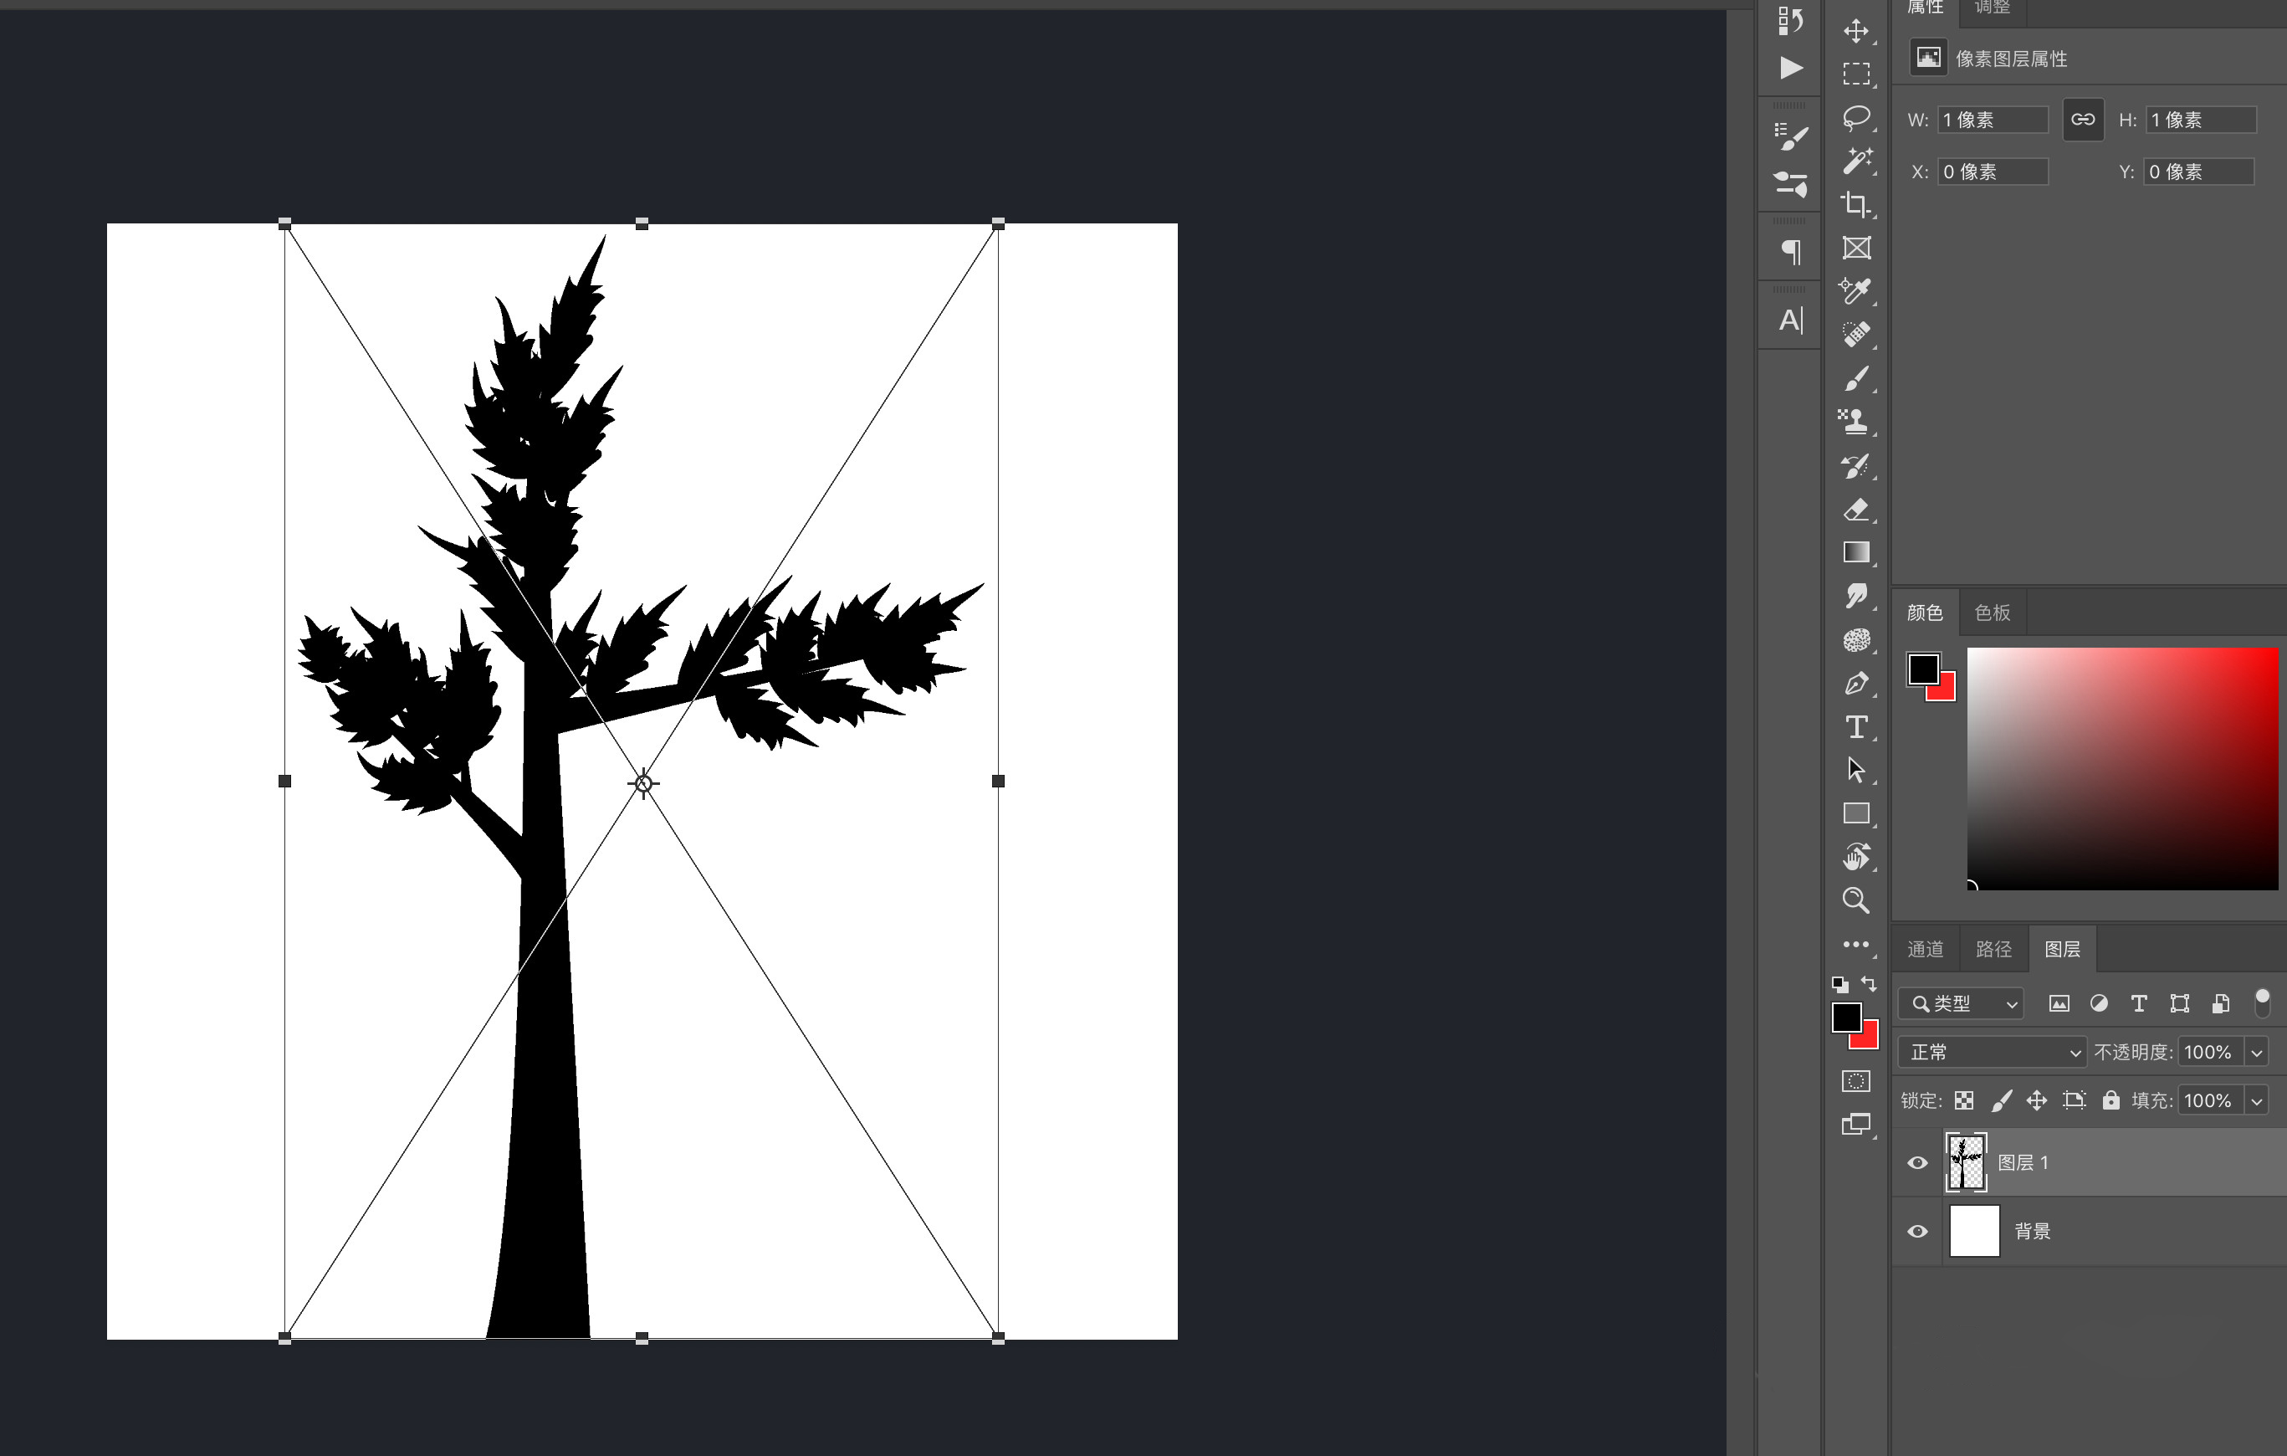Screen dimensions: 2287x1456
Task: Select the Crop tool
Action: 1856,204
